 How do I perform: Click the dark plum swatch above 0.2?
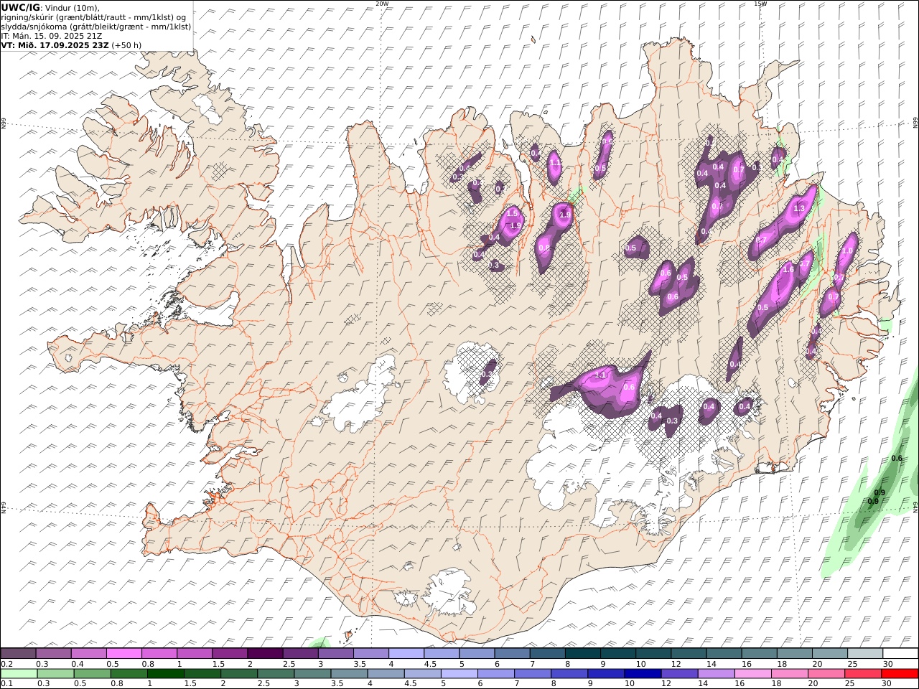coord(18,654)
